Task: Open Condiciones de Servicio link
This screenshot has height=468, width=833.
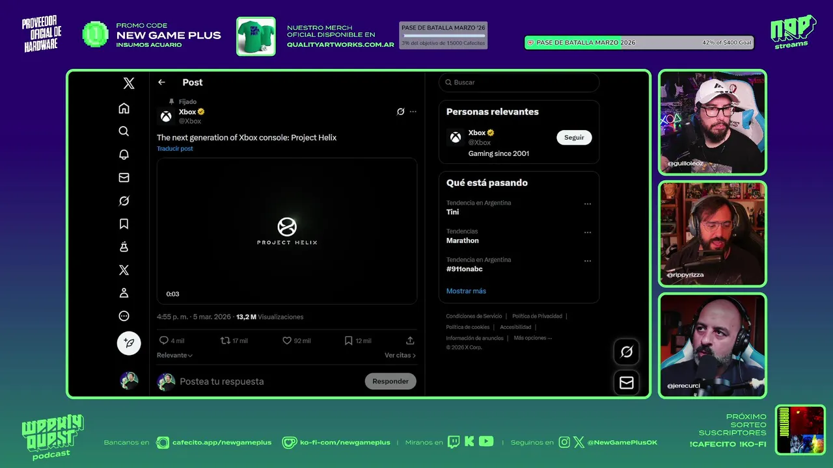Action: coord(474,317)
